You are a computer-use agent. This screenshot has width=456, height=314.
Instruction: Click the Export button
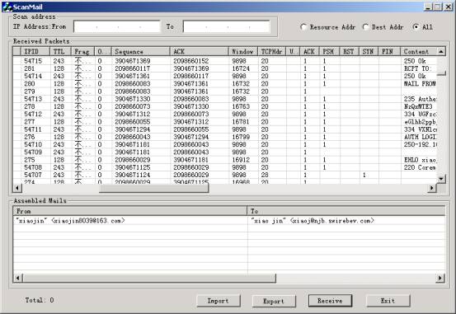coord(274,301)
